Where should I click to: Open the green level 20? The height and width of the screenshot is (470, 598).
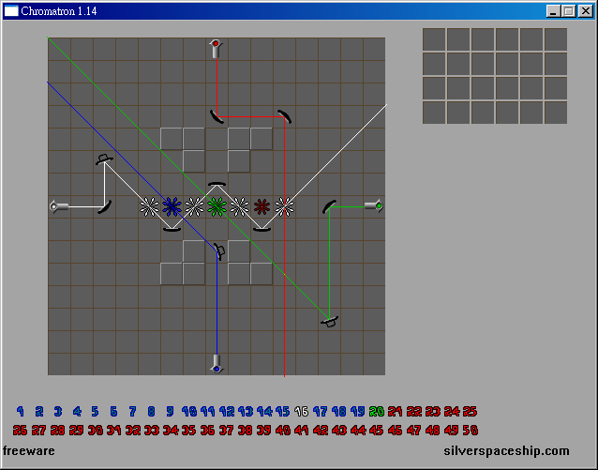tap(377, 411)
